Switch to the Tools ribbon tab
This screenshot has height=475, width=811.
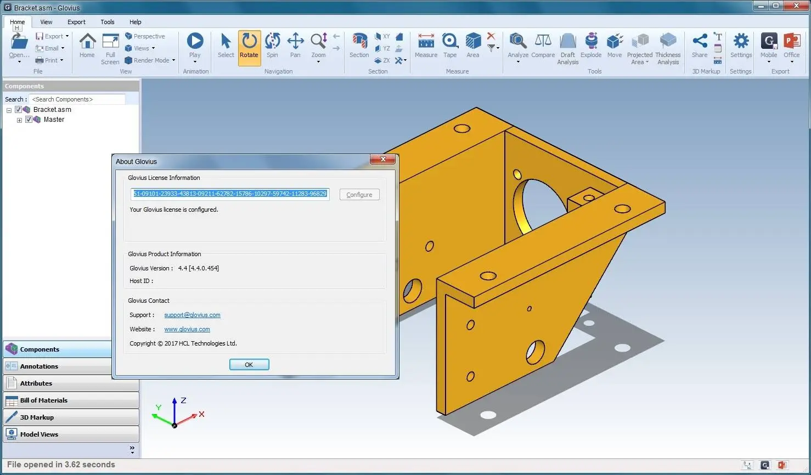(108, 22)
